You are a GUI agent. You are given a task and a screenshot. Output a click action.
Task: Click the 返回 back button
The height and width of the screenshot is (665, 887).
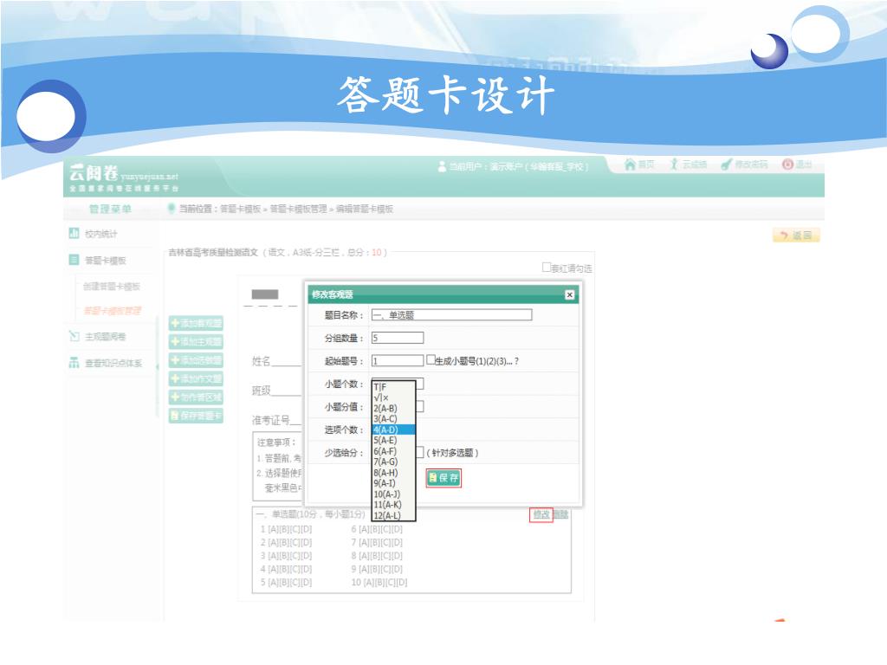tap(796, 236)
